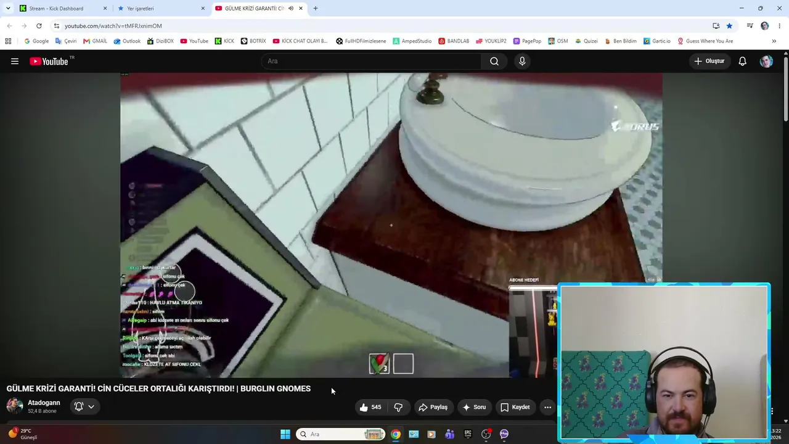Open Chrome from the taskbar
Screen dimensions: 789x444
(x=396, y=434)
